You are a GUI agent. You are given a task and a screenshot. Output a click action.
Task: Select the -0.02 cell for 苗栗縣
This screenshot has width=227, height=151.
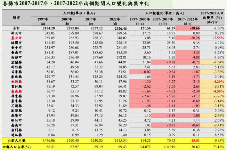coord(140,72)
